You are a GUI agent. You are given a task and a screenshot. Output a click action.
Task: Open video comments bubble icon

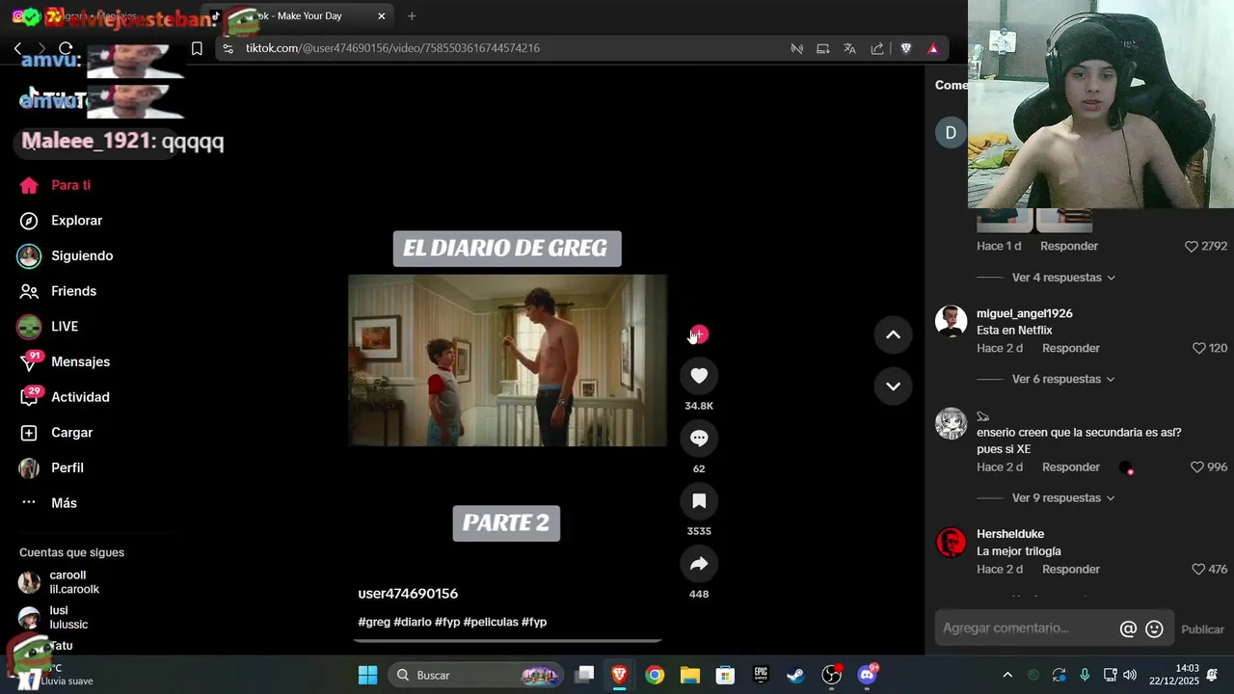click(699, 439)
